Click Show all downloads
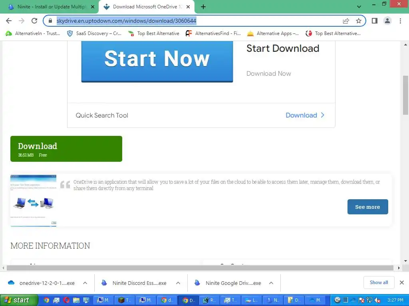The width and height of the screenshot is (409, 306). click(x=379, y=282)
